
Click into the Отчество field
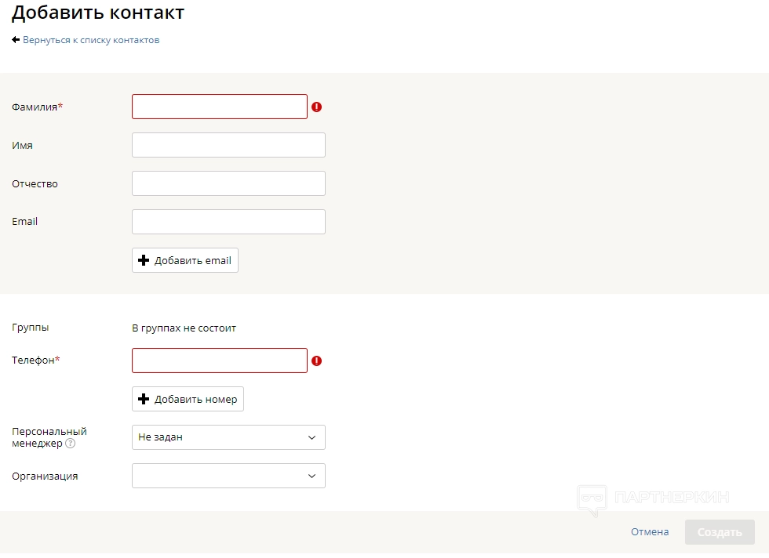pos(228,183)
